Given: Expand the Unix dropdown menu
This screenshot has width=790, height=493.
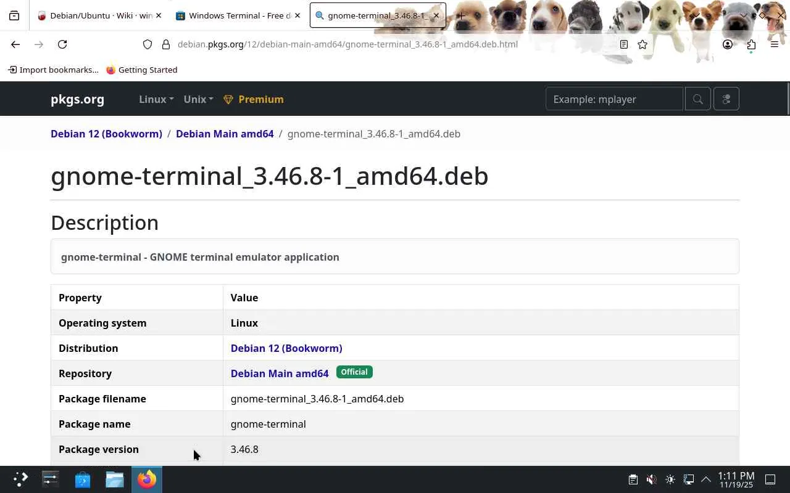Looking at the screenshot, I should [198, 99].
